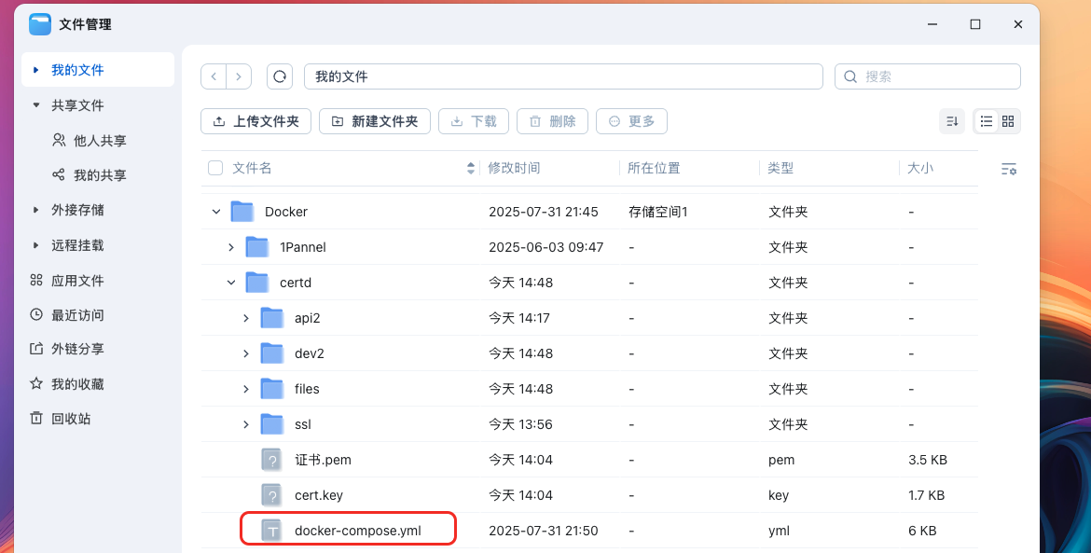Expand 外接存储 in the sidebar
Image resolution: width=1091 pixels, height=553 pixels.
77,210
